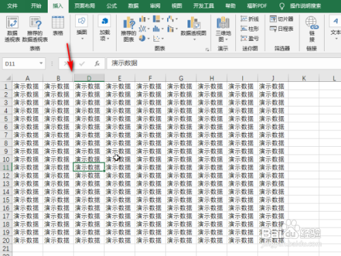
Task: Select row 11 header
Action: click(6, 167)
